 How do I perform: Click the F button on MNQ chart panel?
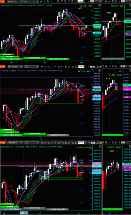[x=100, y=147]
